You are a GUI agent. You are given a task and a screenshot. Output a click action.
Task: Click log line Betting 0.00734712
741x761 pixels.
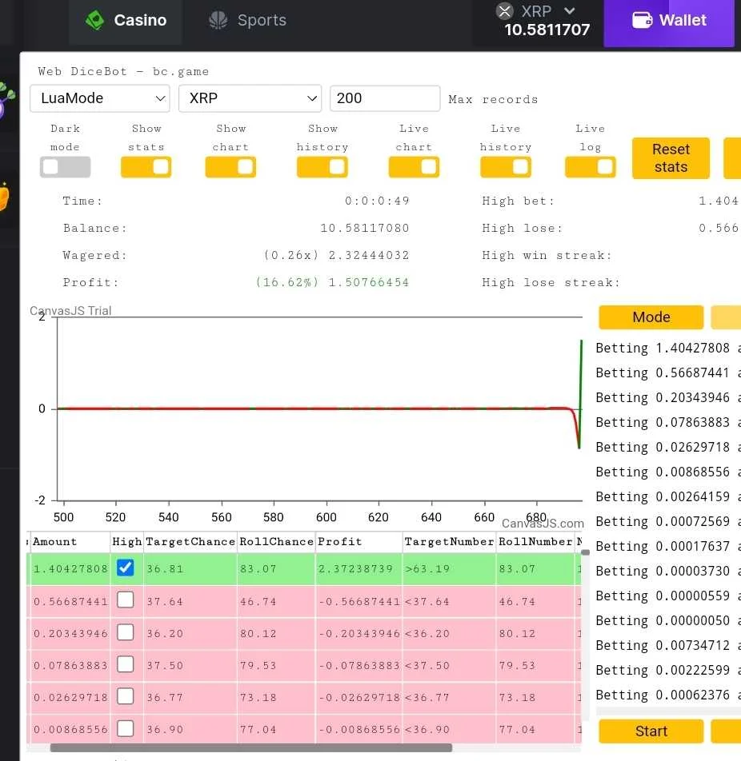click(x=668, y=646)
